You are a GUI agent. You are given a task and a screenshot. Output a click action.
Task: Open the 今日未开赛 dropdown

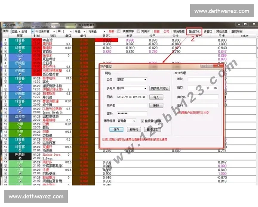[x=54, y=31]
